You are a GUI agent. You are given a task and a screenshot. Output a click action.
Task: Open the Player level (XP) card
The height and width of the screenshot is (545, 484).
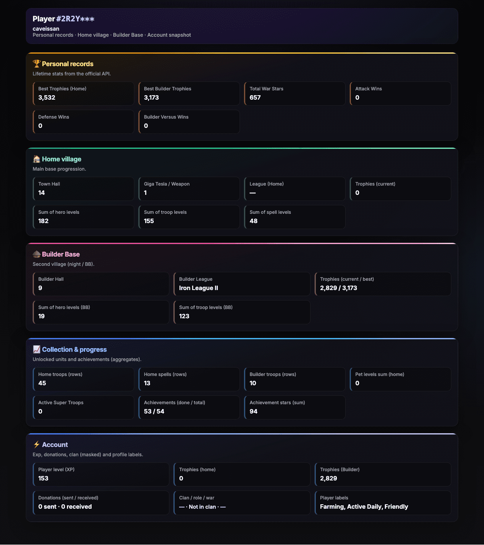(x=101, y=474)
